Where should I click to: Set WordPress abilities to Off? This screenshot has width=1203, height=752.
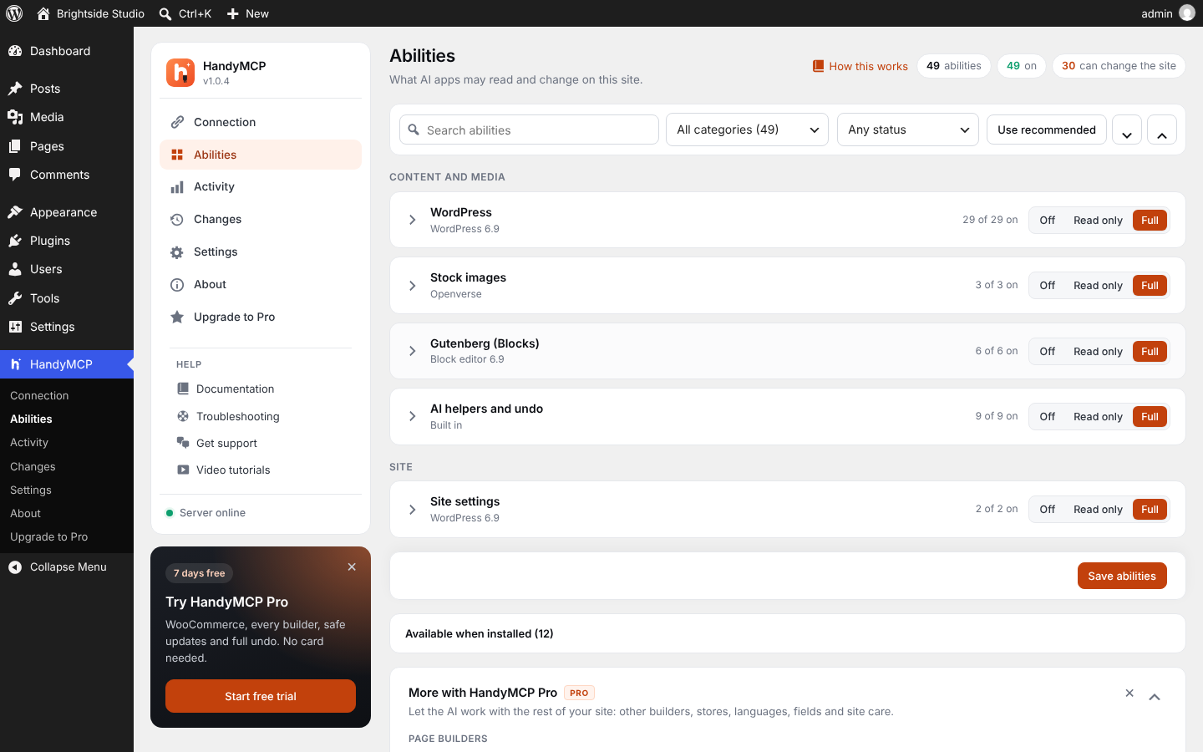pos(1048,221)
